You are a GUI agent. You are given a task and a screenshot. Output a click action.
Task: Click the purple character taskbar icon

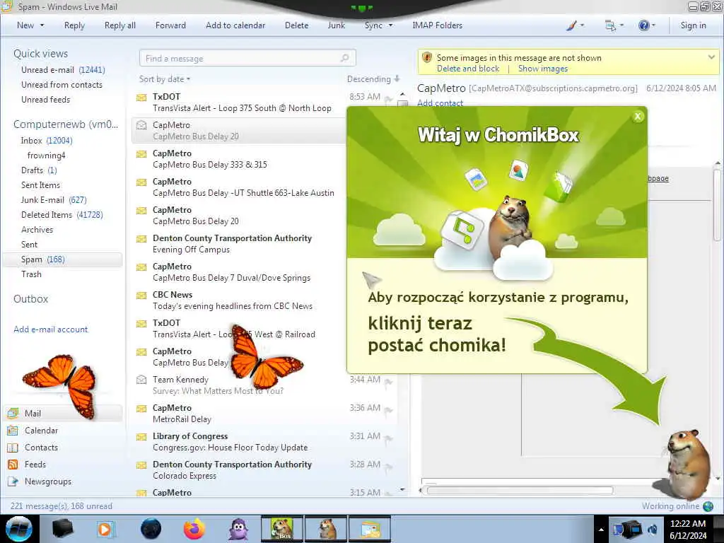(x=239, y=529)
